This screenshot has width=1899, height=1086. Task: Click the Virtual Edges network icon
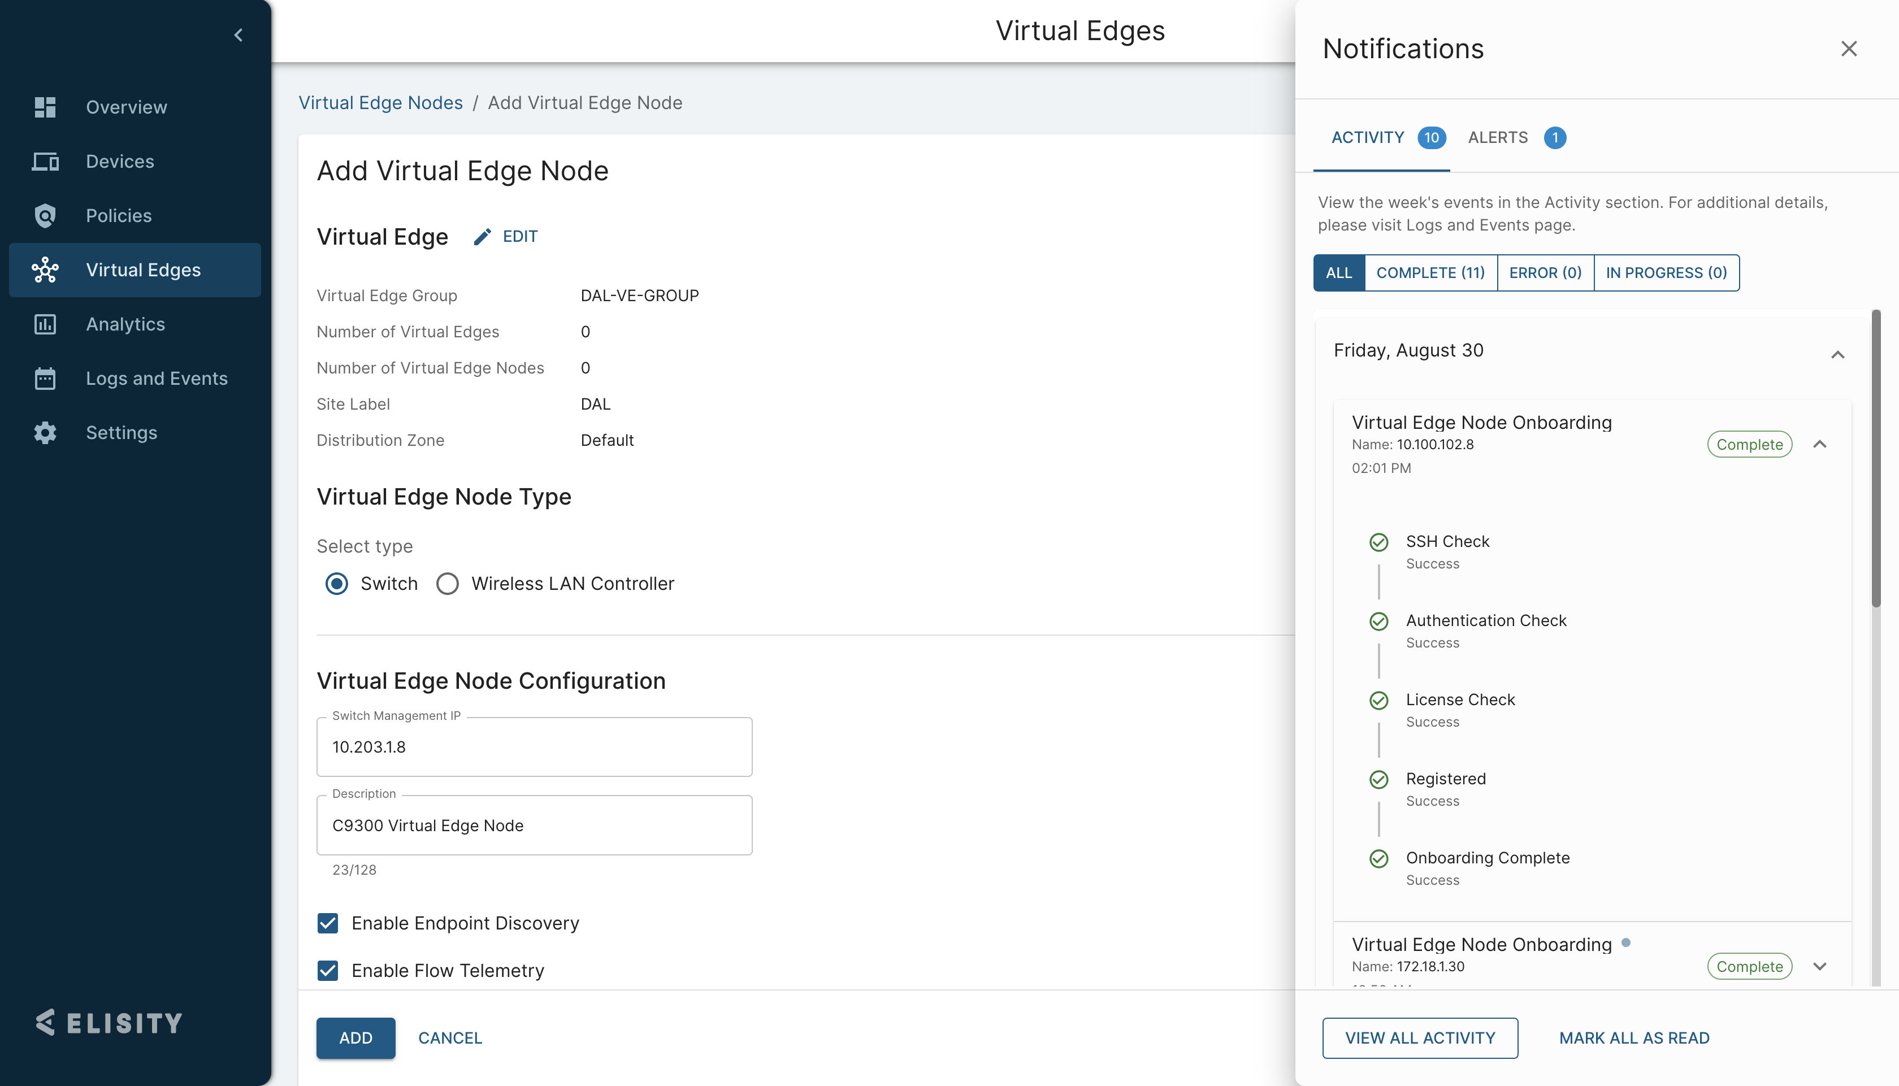click(45, 270)
